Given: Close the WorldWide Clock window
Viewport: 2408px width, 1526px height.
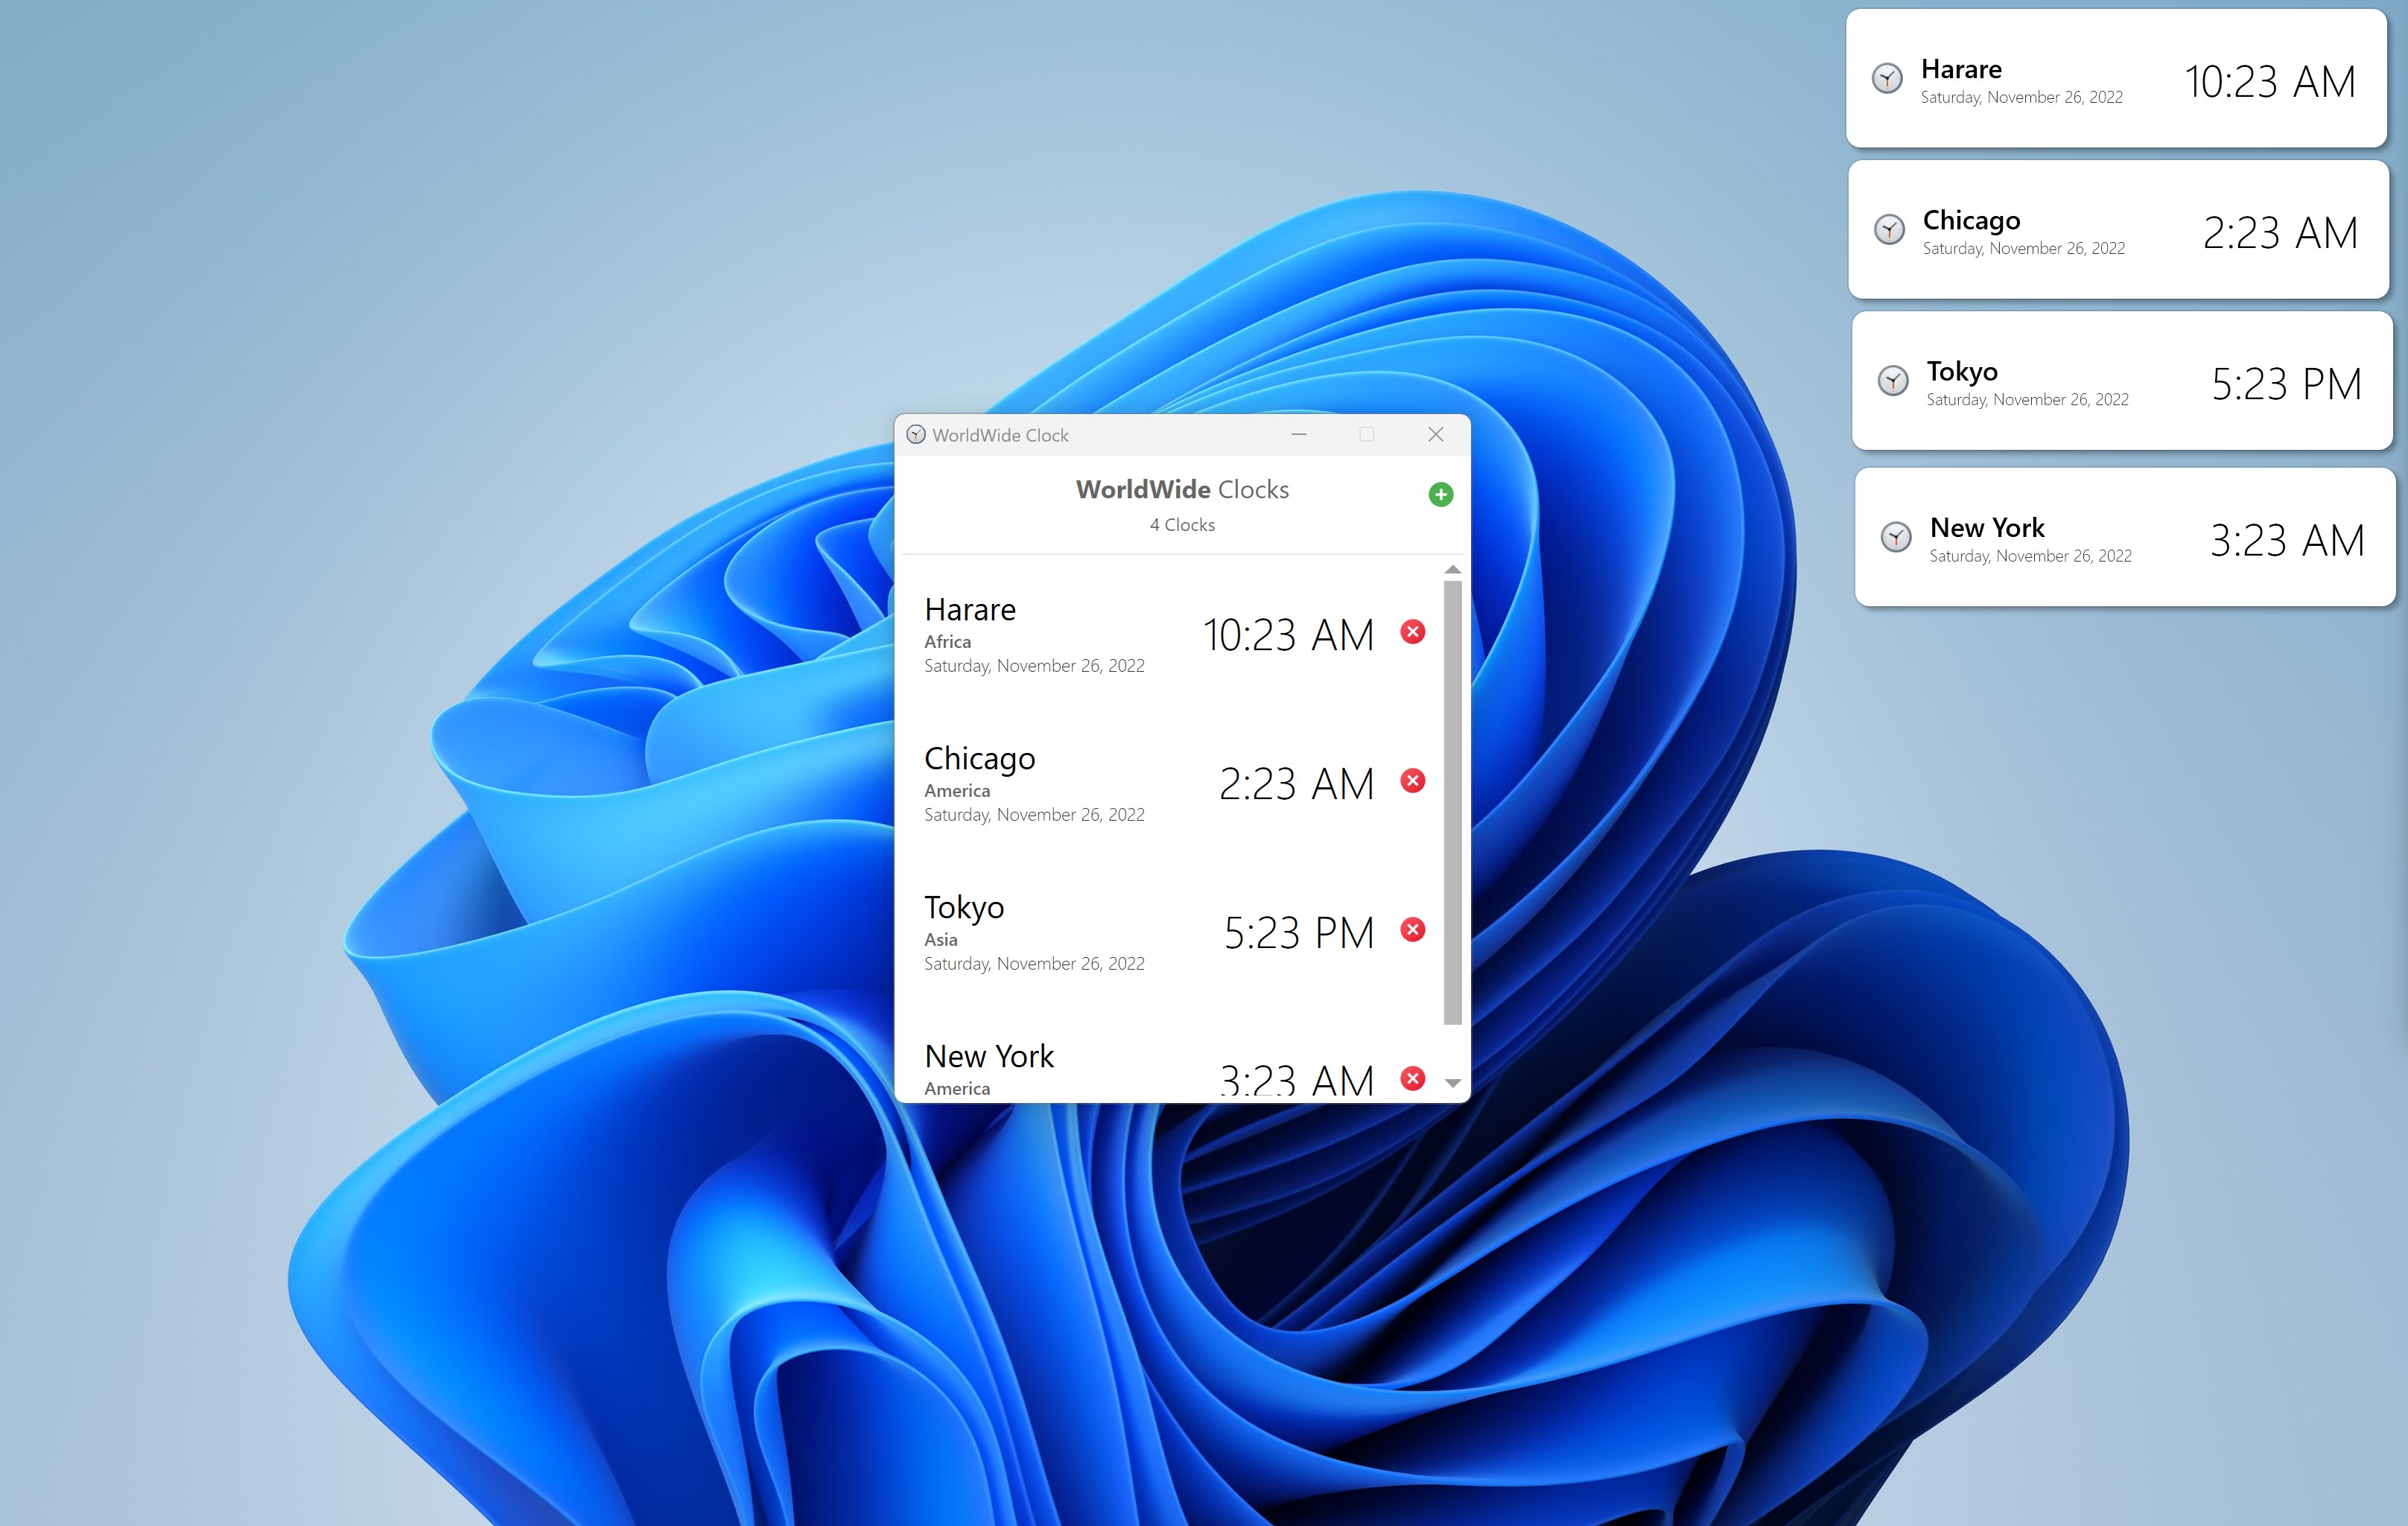Looking at the screenshot, I should pyautogui.click(x=1435, y=434).
